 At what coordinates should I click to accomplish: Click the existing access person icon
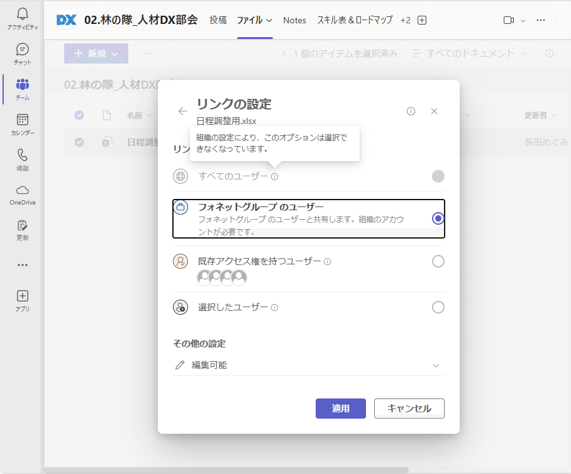(x=180, y=261)
